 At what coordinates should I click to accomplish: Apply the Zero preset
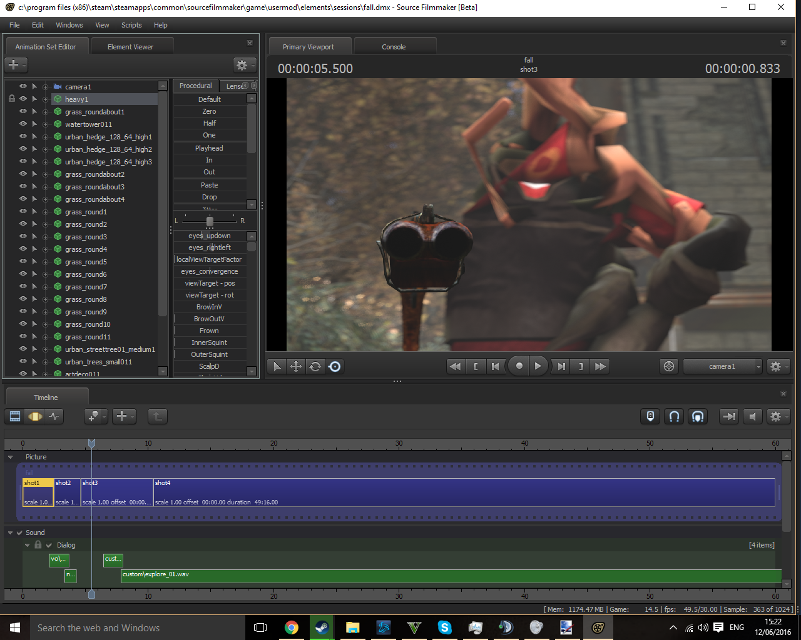coord(210,111)
